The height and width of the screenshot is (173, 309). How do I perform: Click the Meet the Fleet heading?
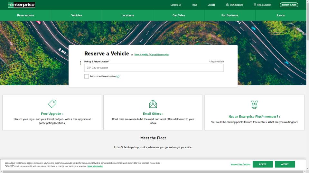click(153, 138)
